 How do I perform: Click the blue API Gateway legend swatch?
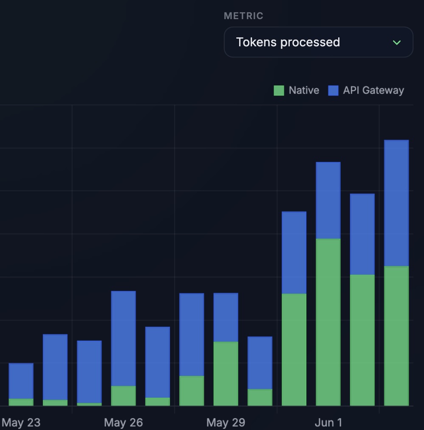(x=333, y=91)
